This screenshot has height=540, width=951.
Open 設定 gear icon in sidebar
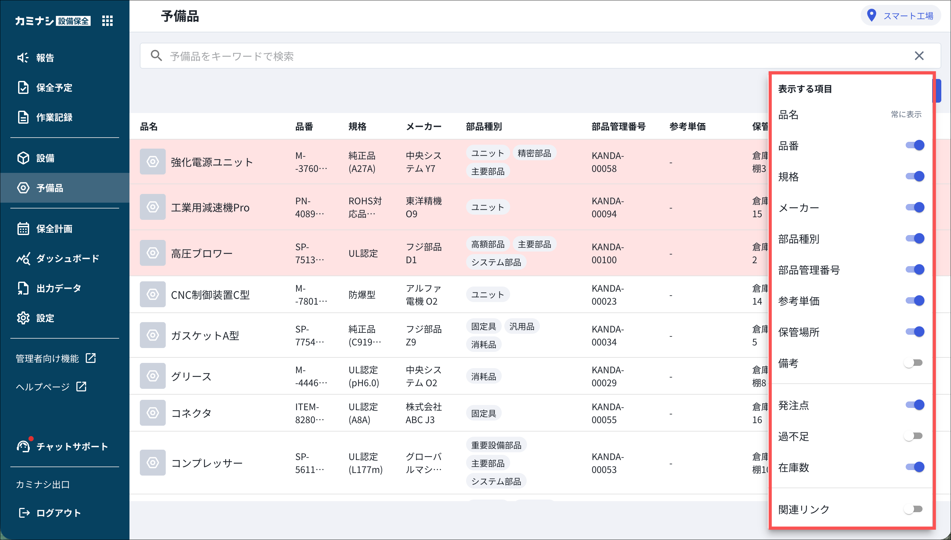click(x=23, y=318)
